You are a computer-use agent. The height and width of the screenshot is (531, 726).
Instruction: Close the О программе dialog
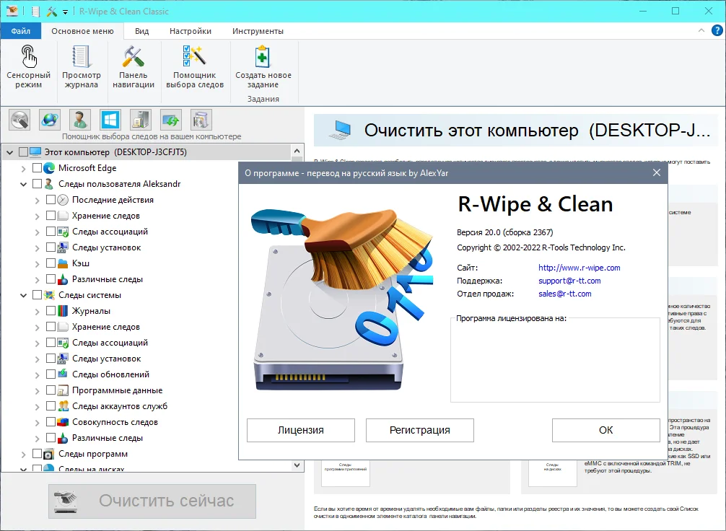point(657,172)
